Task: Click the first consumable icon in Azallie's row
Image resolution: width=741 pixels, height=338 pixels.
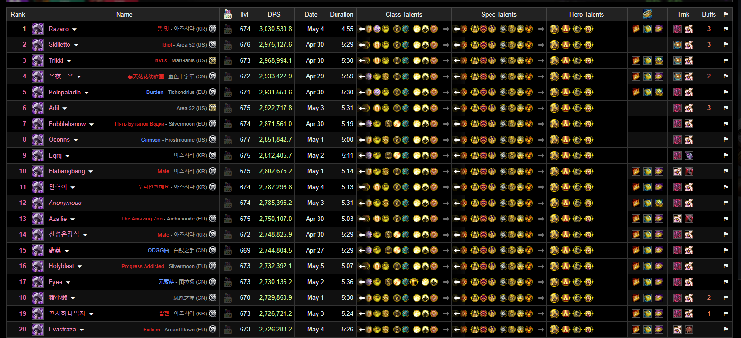Action: click(636, 219)
